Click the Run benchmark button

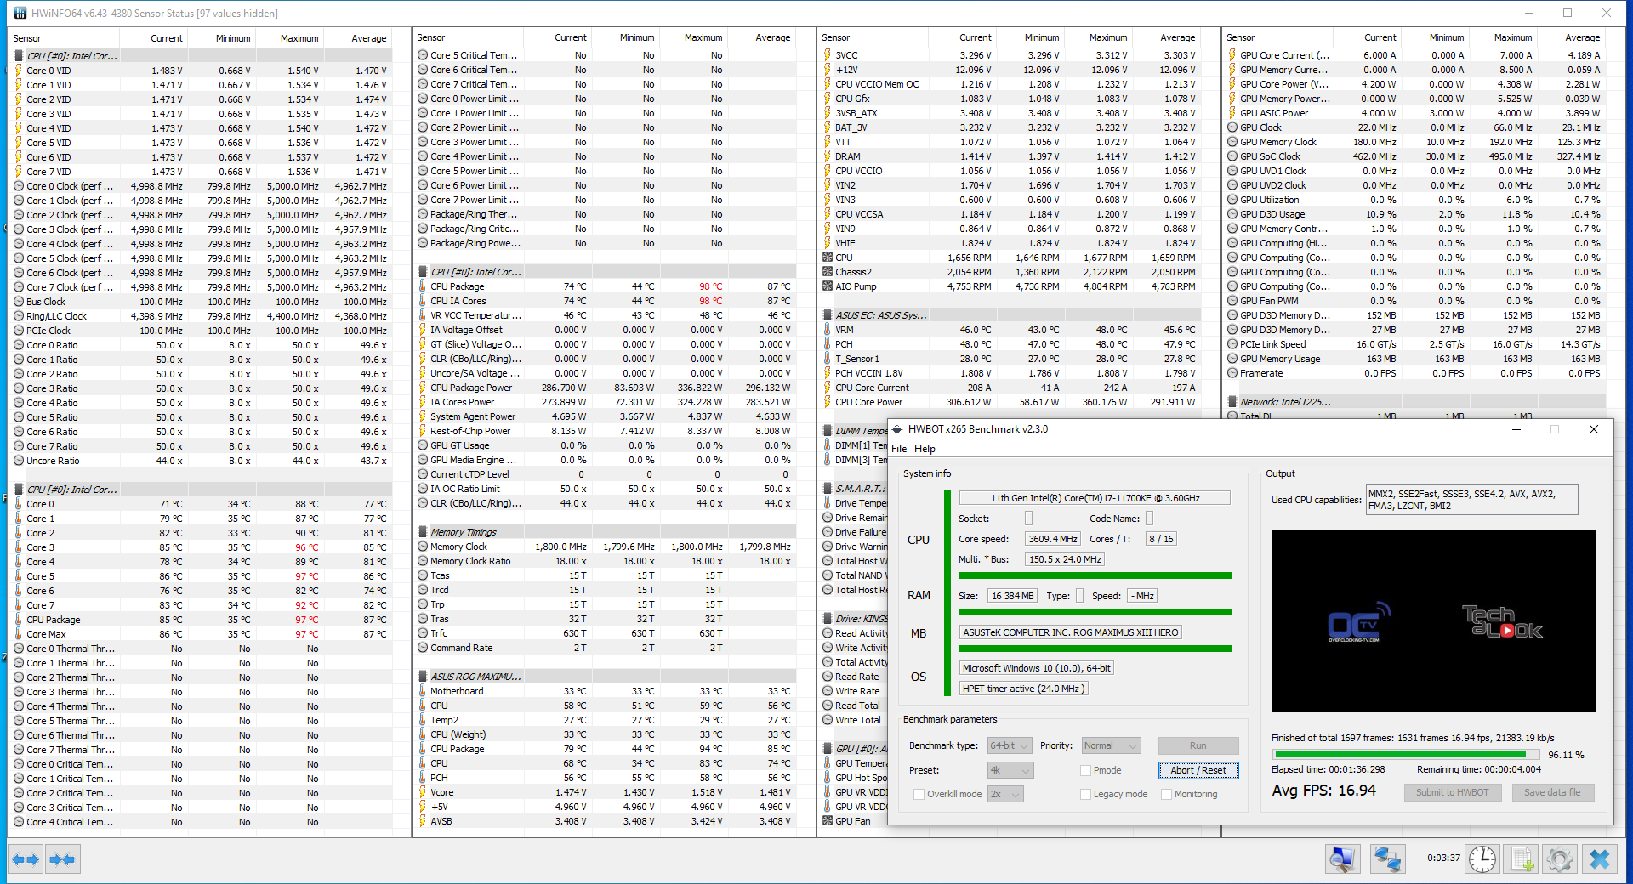(x=1198, y=745)
